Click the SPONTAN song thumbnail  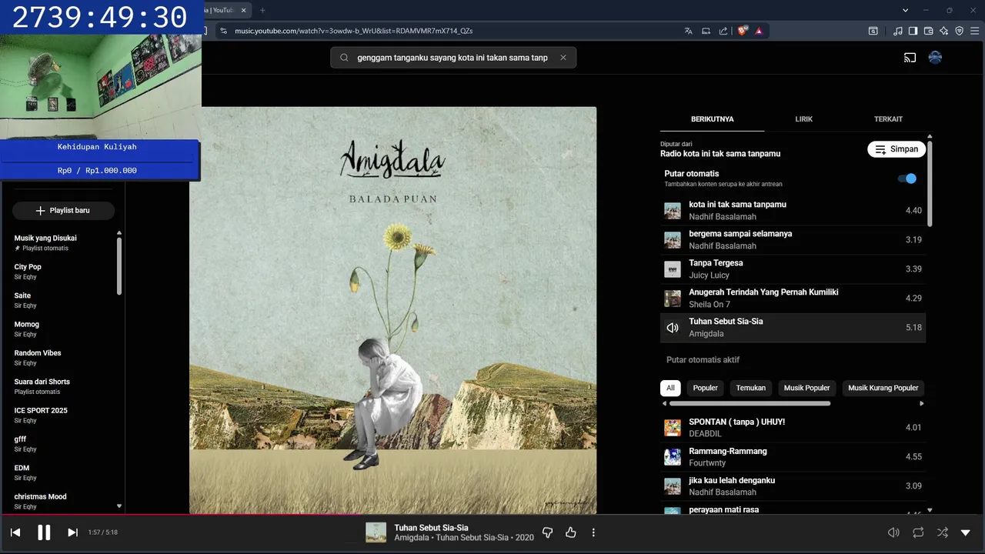[x=673, y=428]
